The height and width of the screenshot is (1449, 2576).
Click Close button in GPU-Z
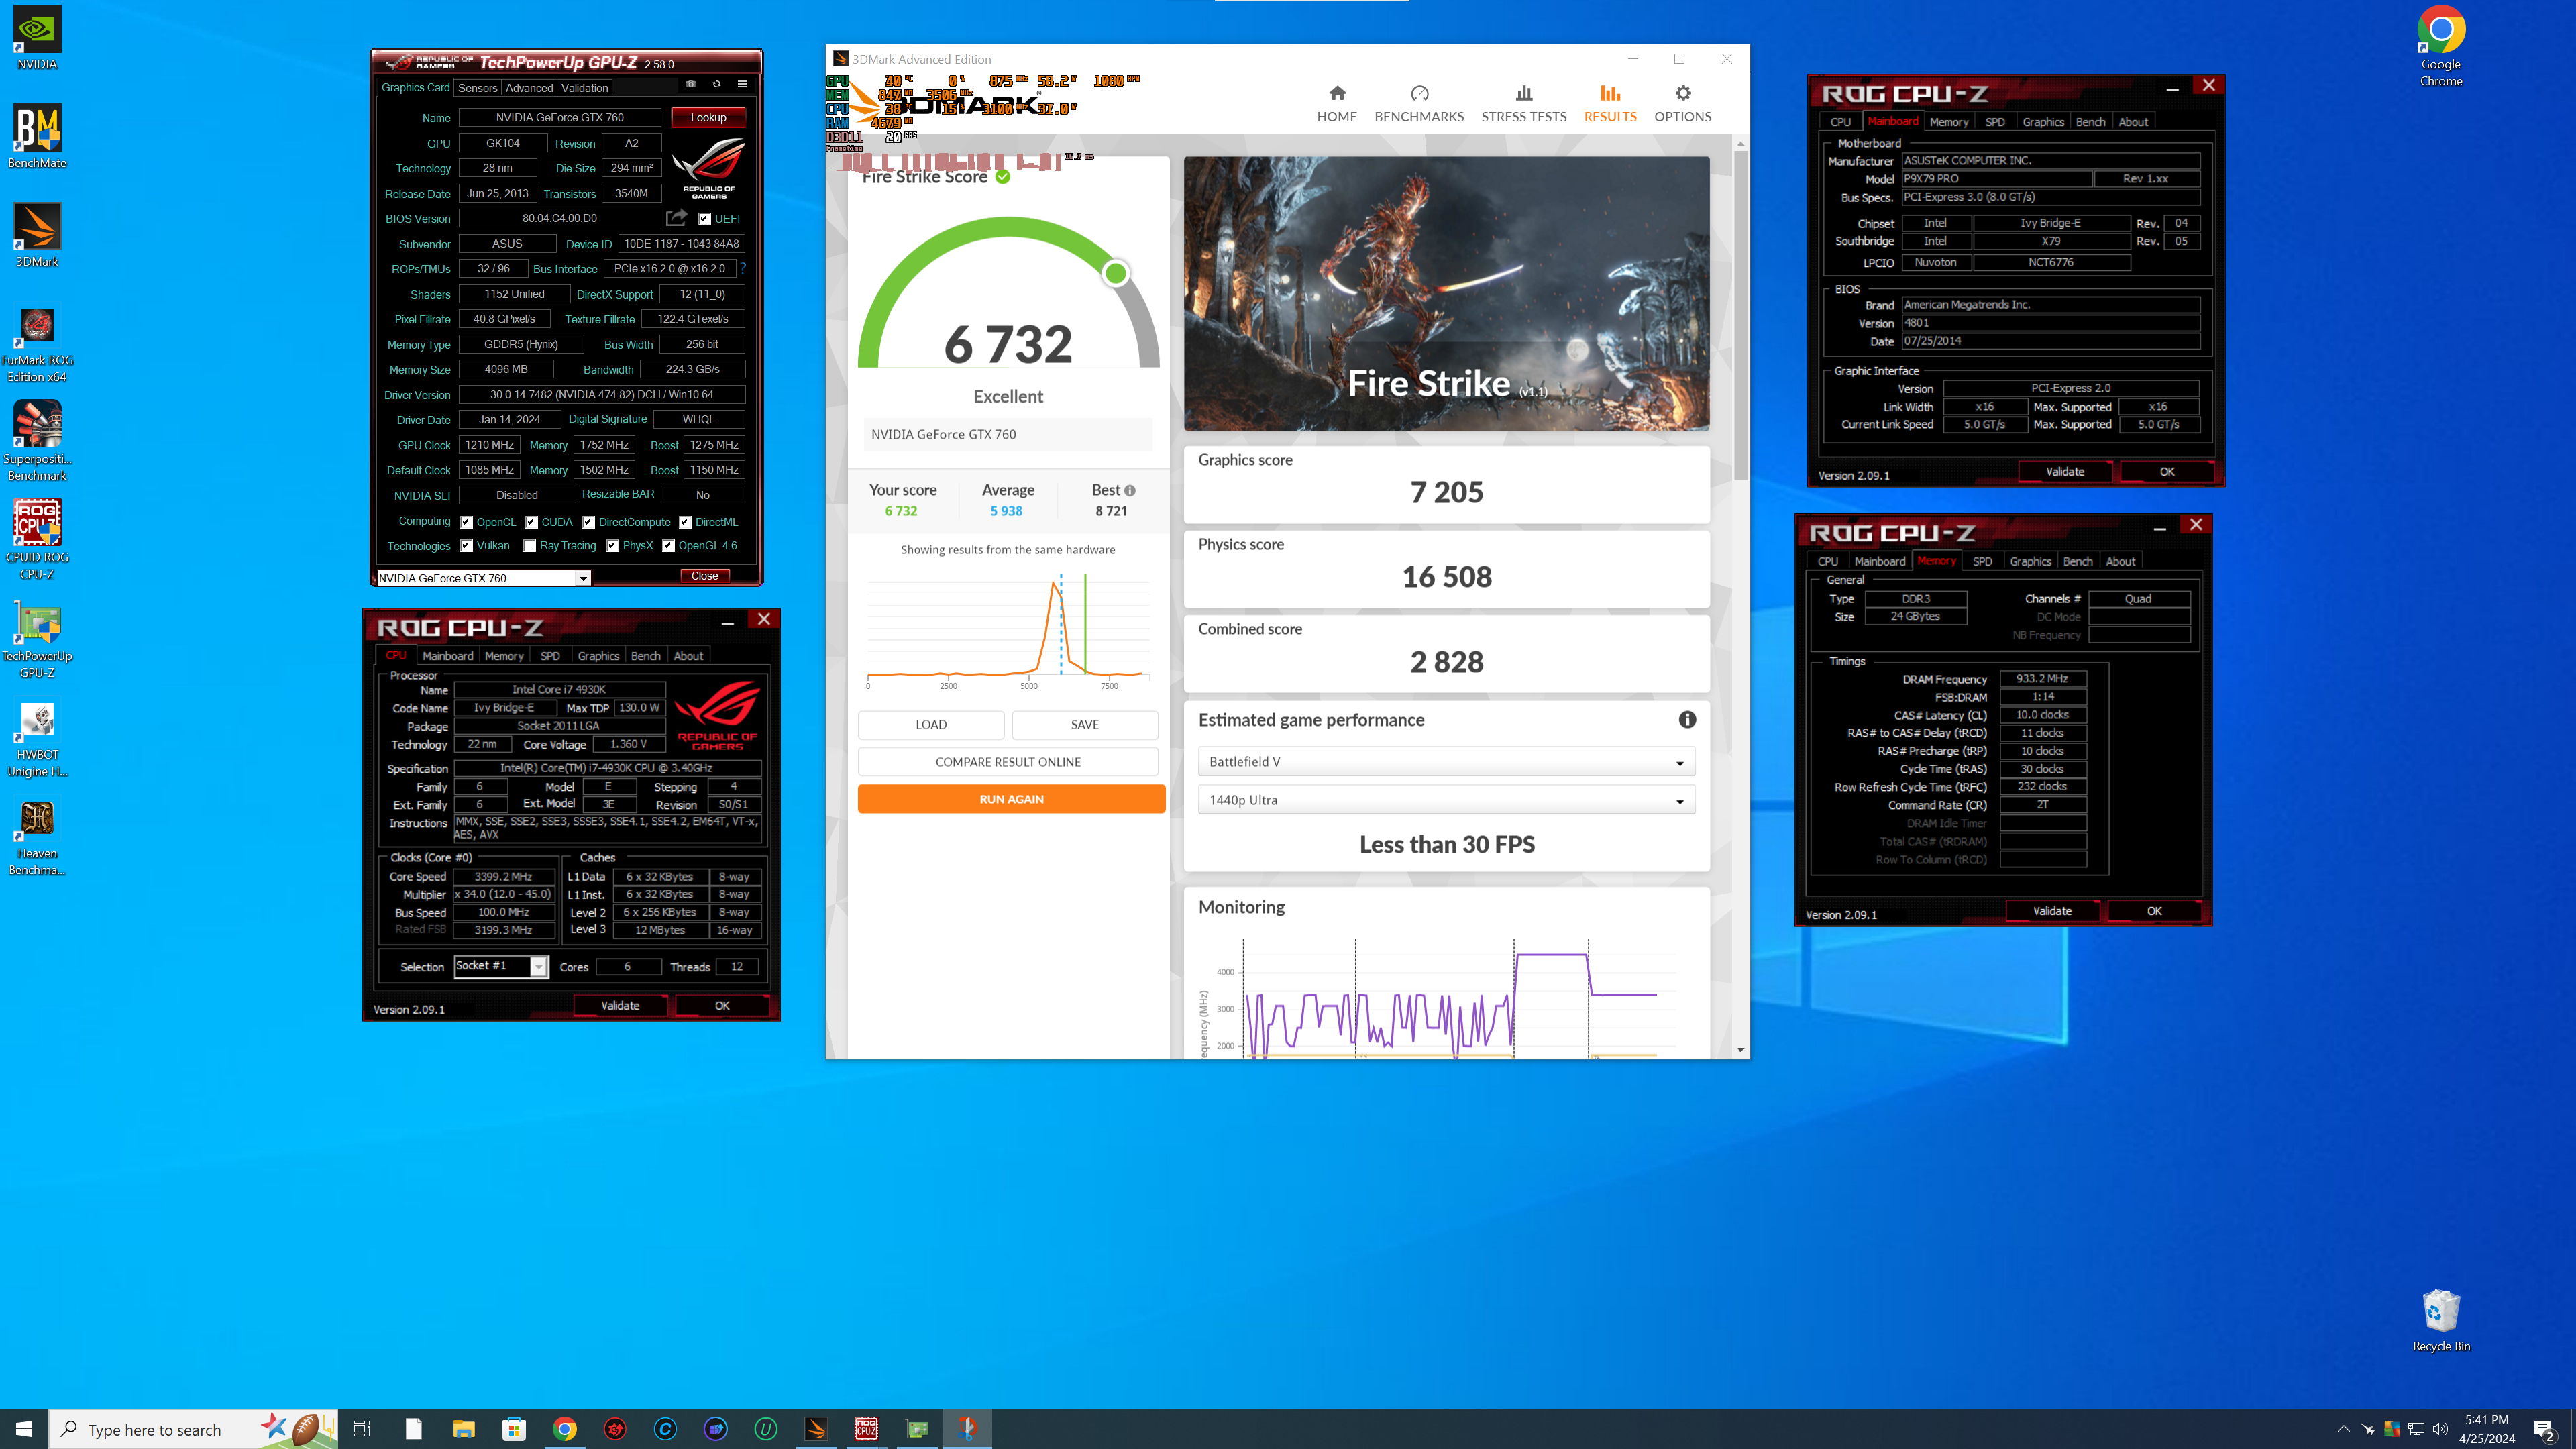(704, 576)
